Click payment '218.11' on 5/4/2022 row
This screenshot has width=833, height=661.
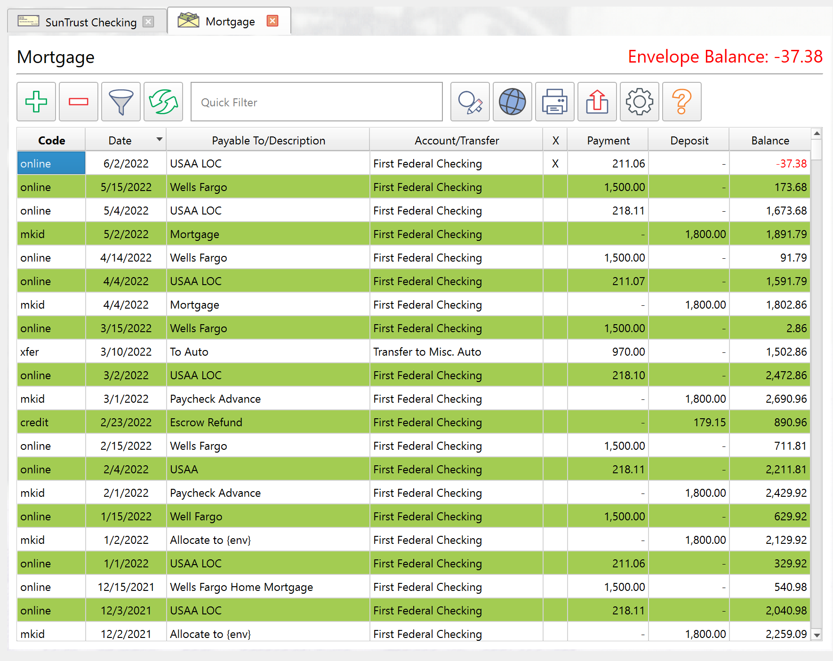(608, 210)
